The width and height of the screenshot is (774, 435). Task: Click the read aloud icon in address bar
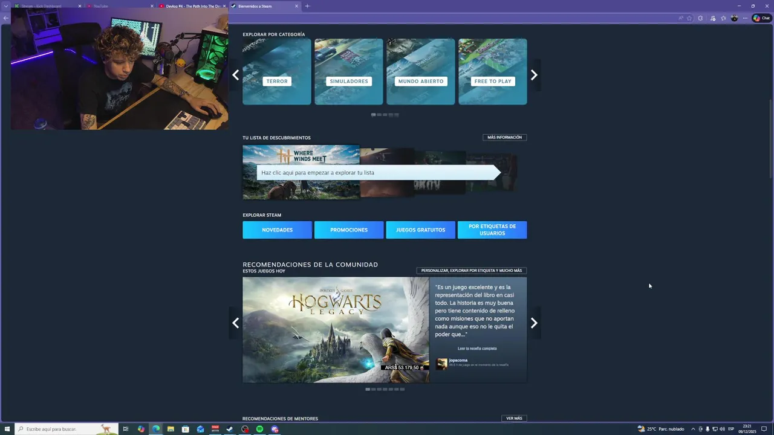click(681, 18)
